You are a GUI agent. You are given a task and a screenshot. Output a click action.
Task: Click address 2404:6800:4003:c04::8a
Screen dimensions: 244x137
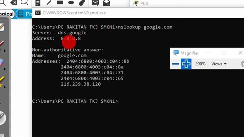[92, 67]
